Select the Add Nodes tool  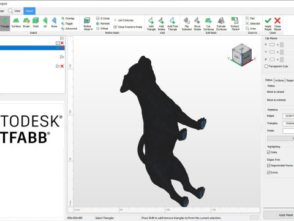coord(161,24)
